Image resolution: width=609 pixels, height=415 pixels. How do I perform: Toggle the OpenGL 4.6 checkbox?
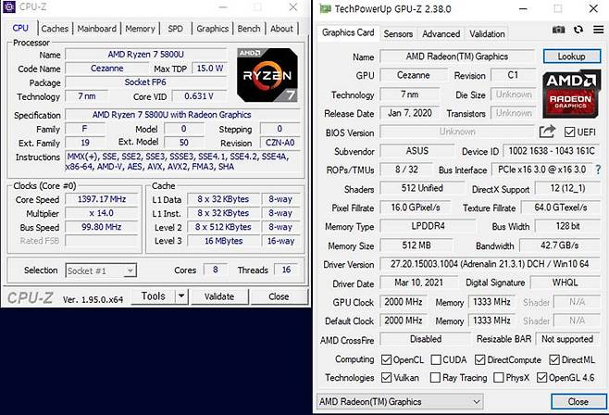pyautogui.click(x=541, y=377)
